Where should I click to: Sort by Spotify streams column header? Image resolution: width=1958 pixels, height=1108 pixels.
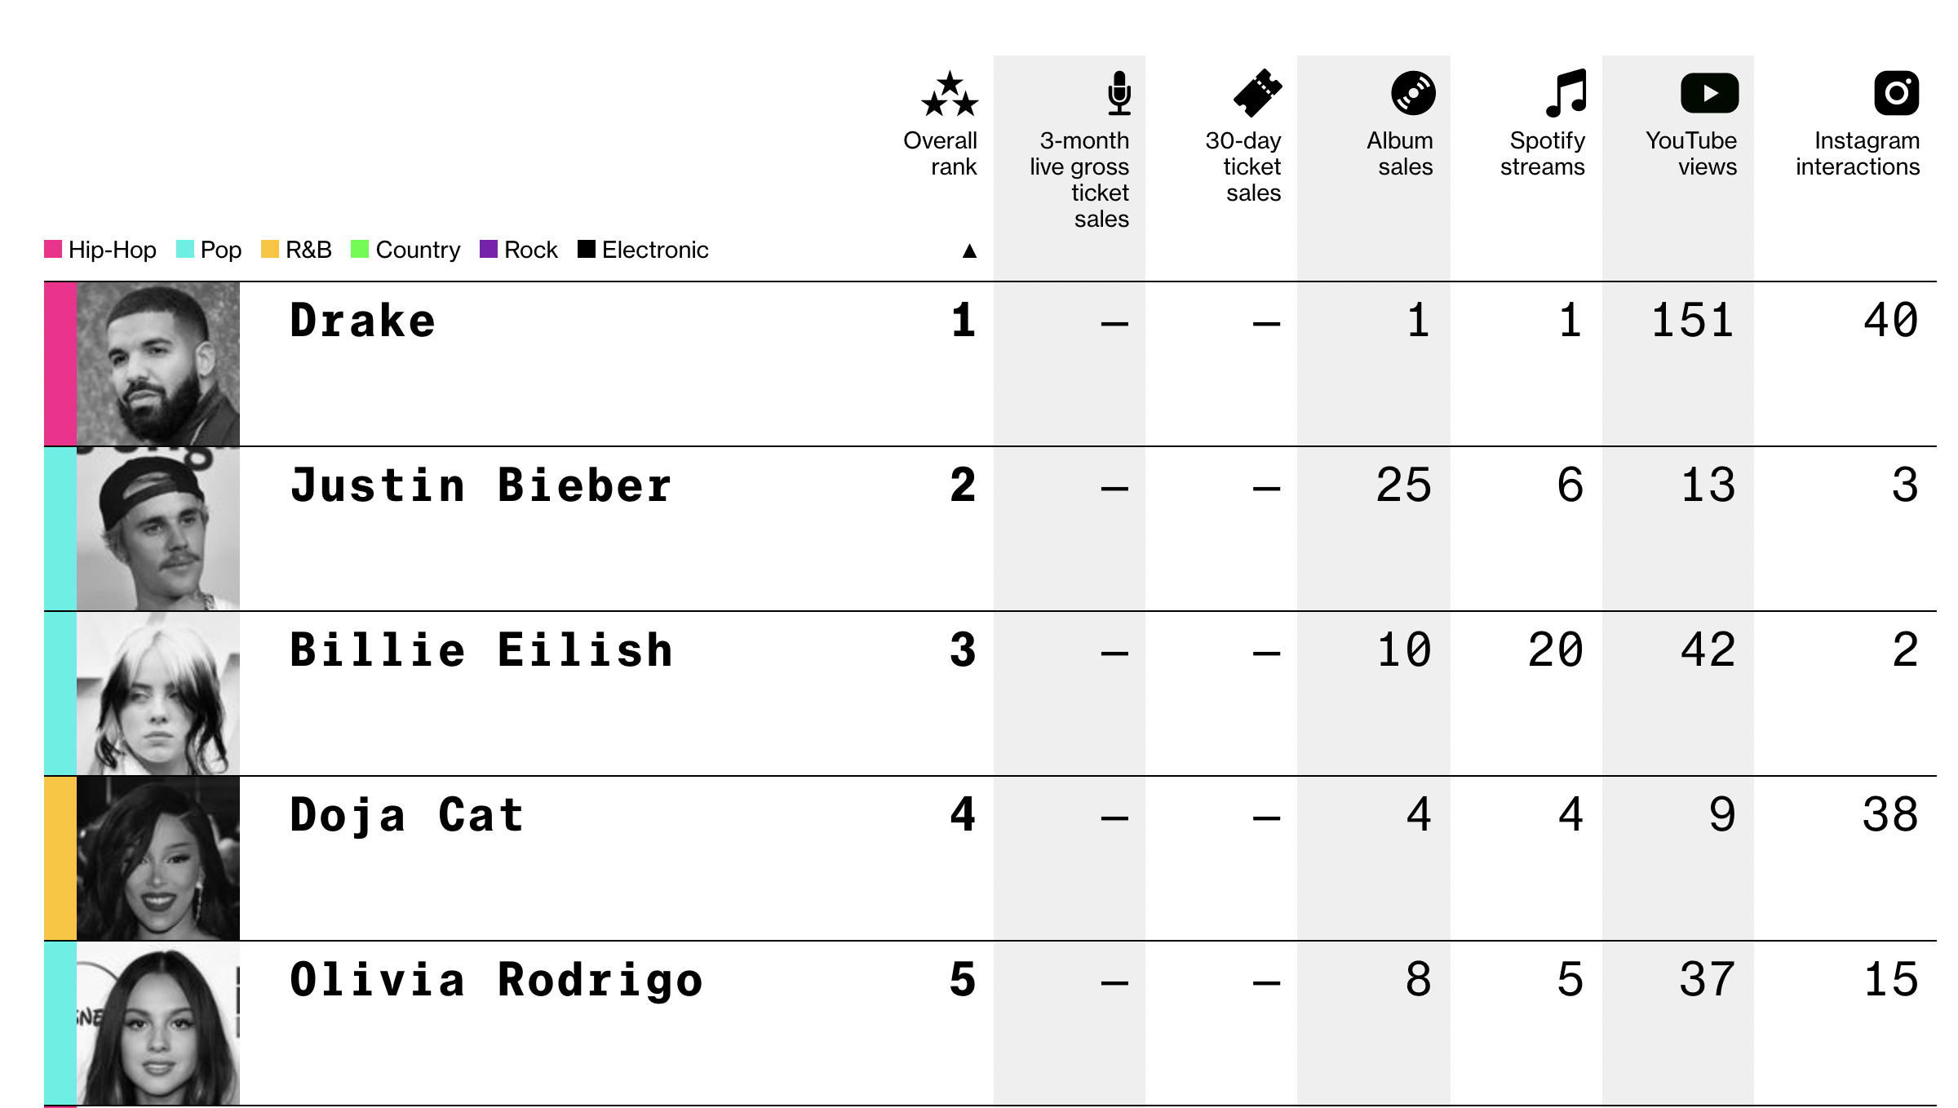pos(1543,153)
